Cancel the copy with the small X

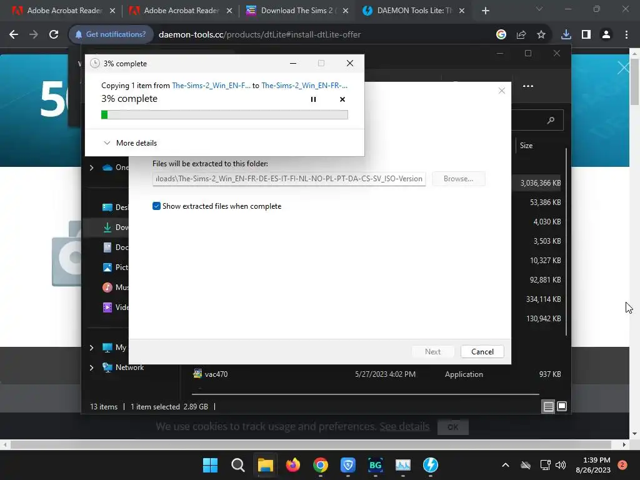(x=342, y=99)
